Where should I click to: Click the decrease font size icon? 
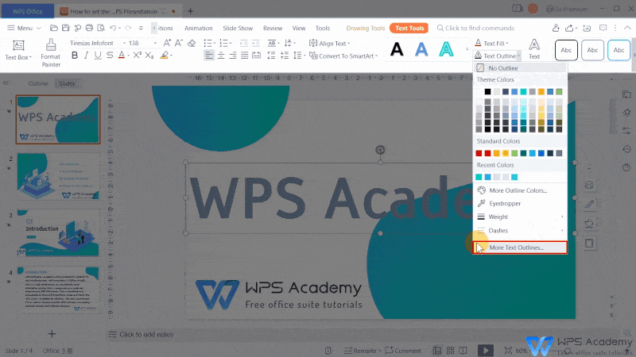[178, 43]
